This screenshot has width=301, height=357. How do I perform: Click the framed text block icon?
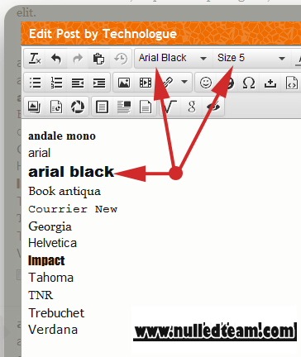(x=102, y=107)
